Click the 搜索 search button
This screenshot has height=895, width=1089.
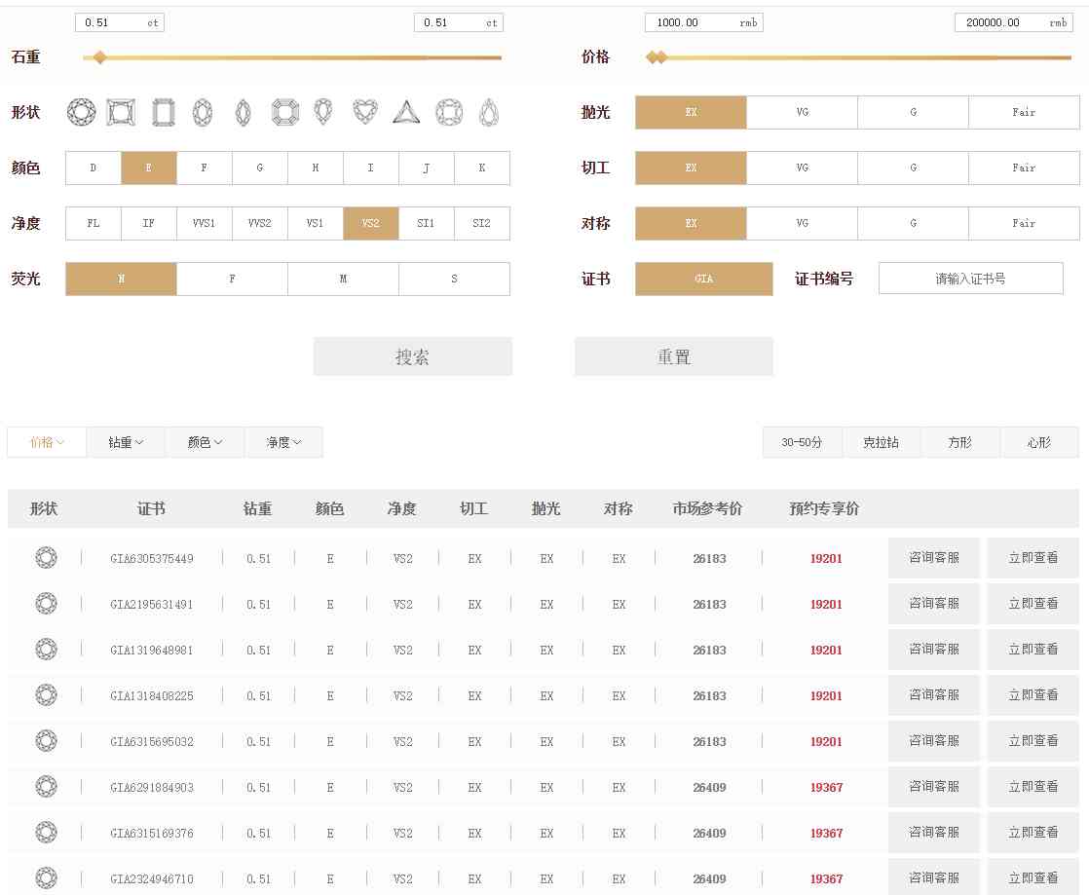click(x=412, y=356)
